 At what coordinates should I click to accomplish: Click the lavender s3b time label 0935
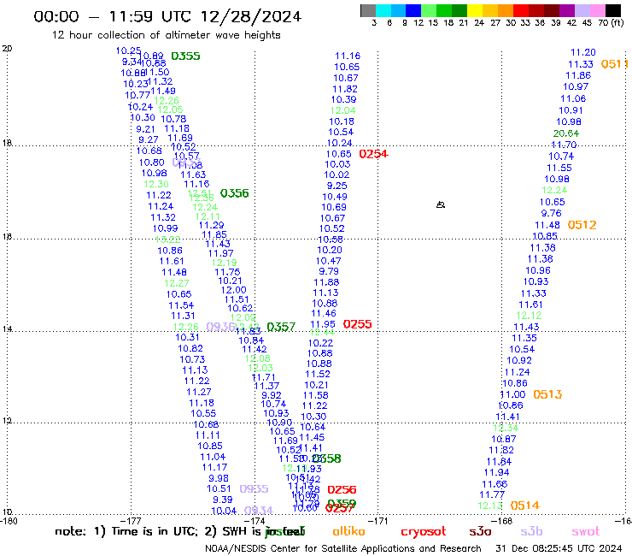254,489
